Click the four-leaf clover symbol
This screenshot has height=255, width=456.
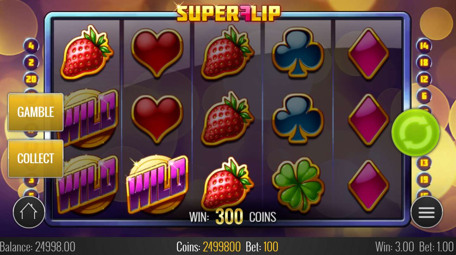coord(298,184)
